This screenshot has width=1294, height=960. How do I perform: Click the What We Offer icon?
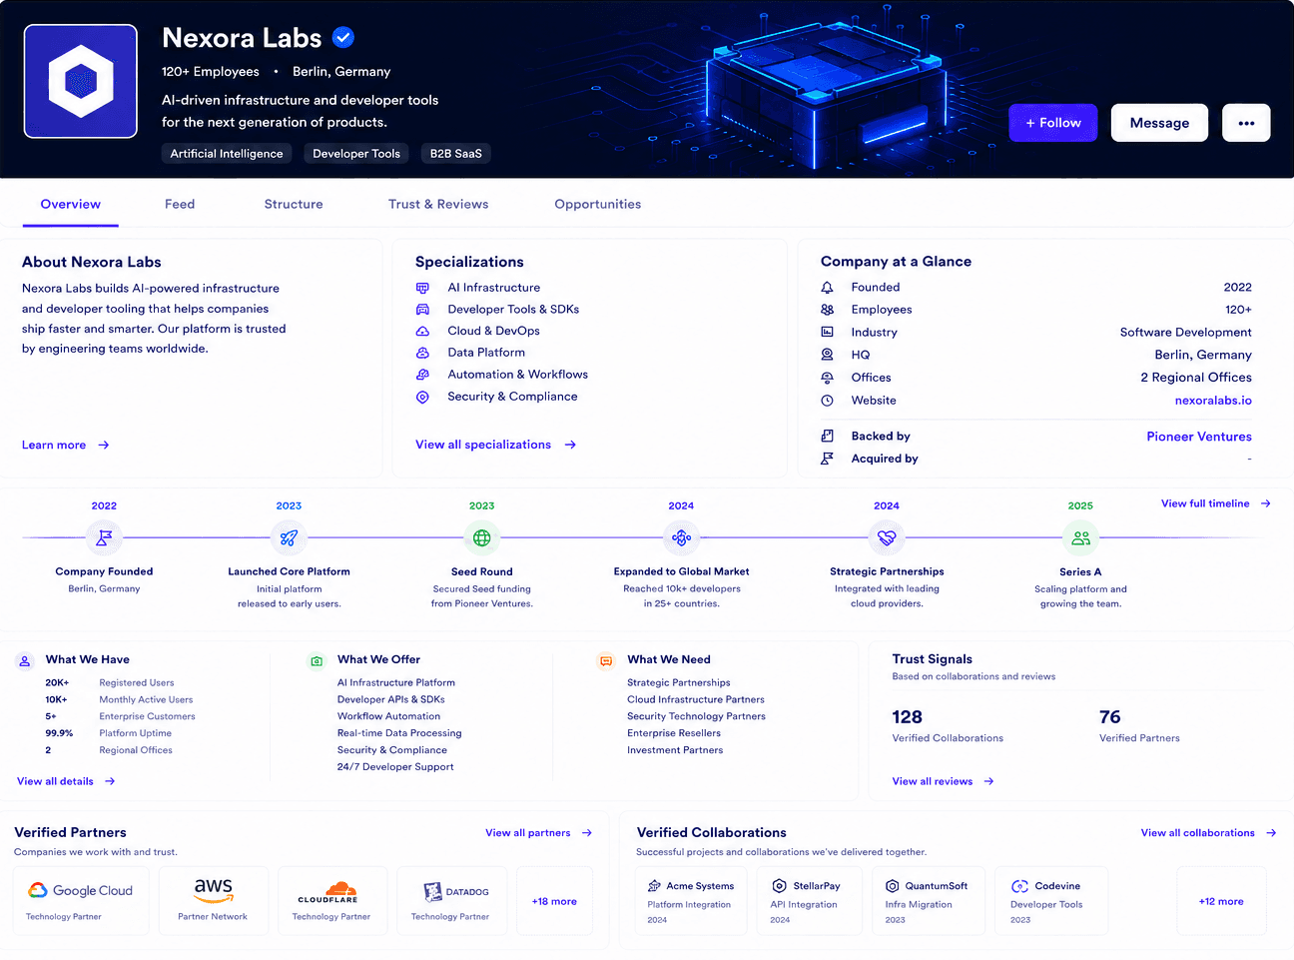[x=317, y=661]
